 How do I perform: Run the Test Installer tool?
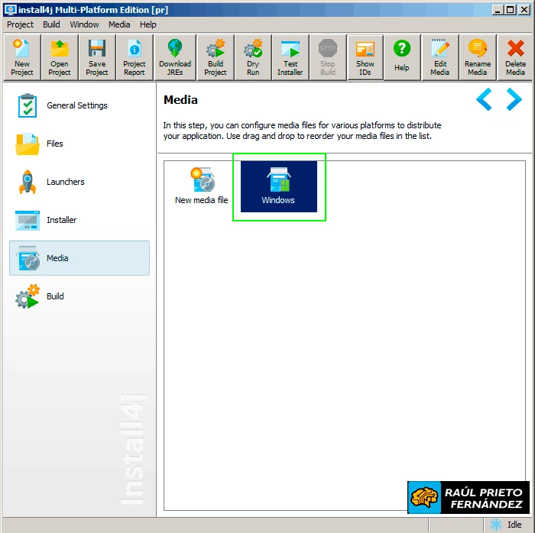click(x=290, y=57)
